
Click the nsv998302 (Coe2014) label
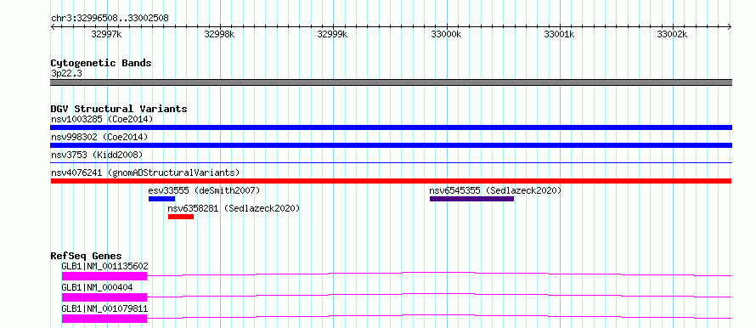(x=99, y=137)
